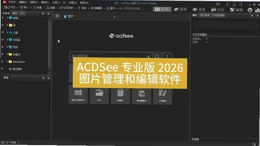
Task: Open the 视图(V) menu
Action: coord(34,2)
